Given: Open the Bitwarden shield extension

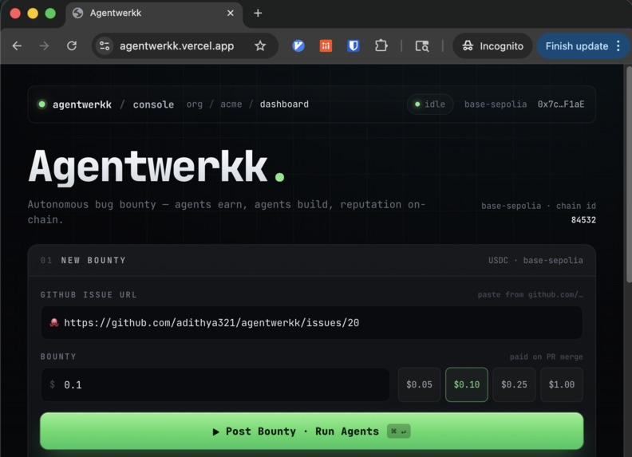Looking at the screenshot, I should coord(353,46).
